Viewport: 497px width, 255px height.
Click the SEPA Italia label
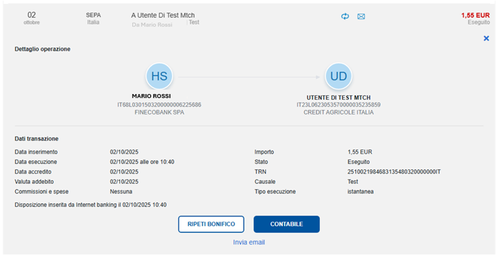coord(93,17)
